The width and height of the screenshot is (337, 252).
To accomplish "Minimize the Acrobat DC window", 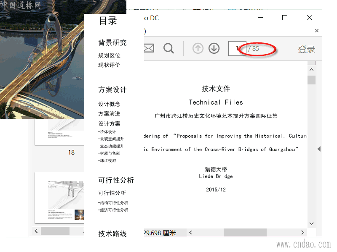I will [x=260, y=18].
